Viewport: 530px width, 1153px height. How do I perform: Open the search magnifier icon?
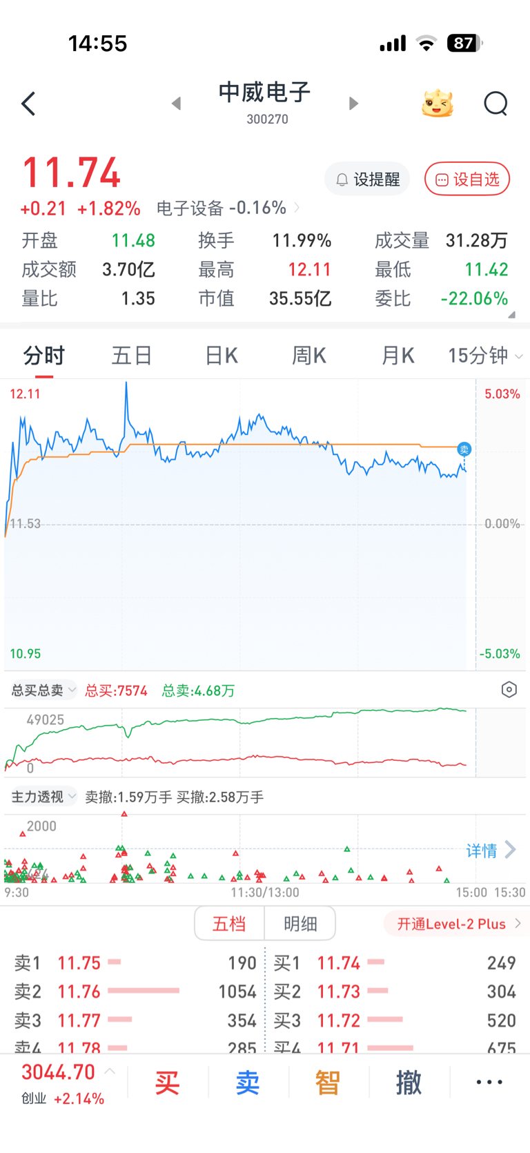pos(495,104)
